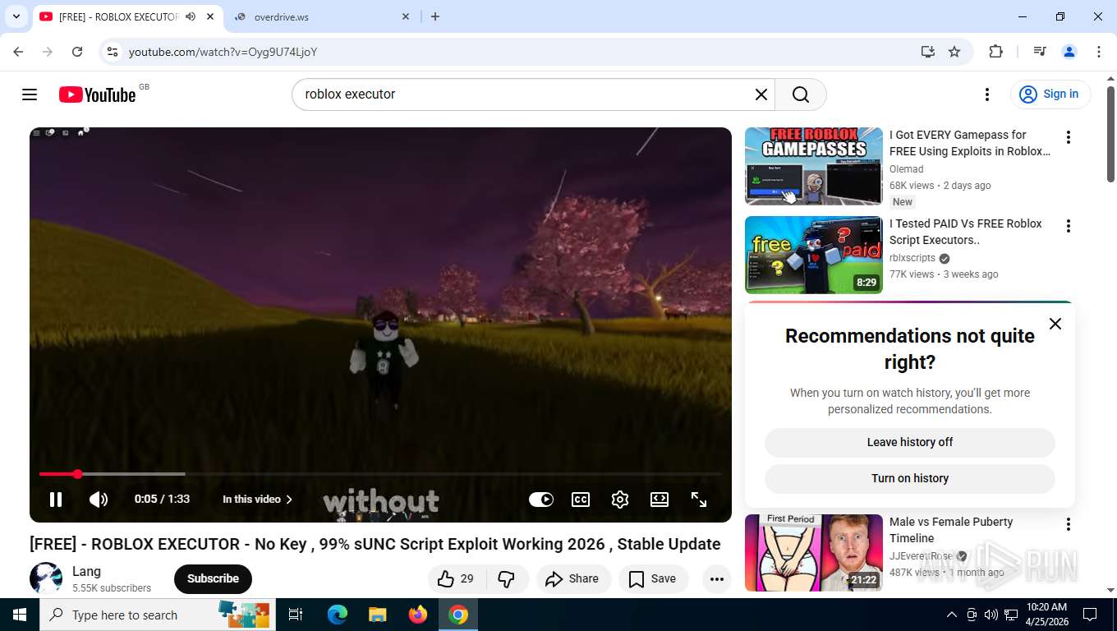Choose Leave history off

point(910,442)
